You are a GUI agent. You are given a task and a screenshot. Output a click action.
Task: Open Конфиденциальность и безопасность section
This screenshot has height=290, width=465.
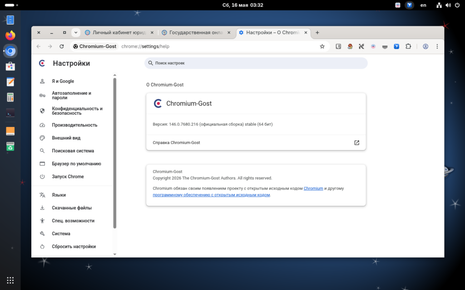pos(73,111)
